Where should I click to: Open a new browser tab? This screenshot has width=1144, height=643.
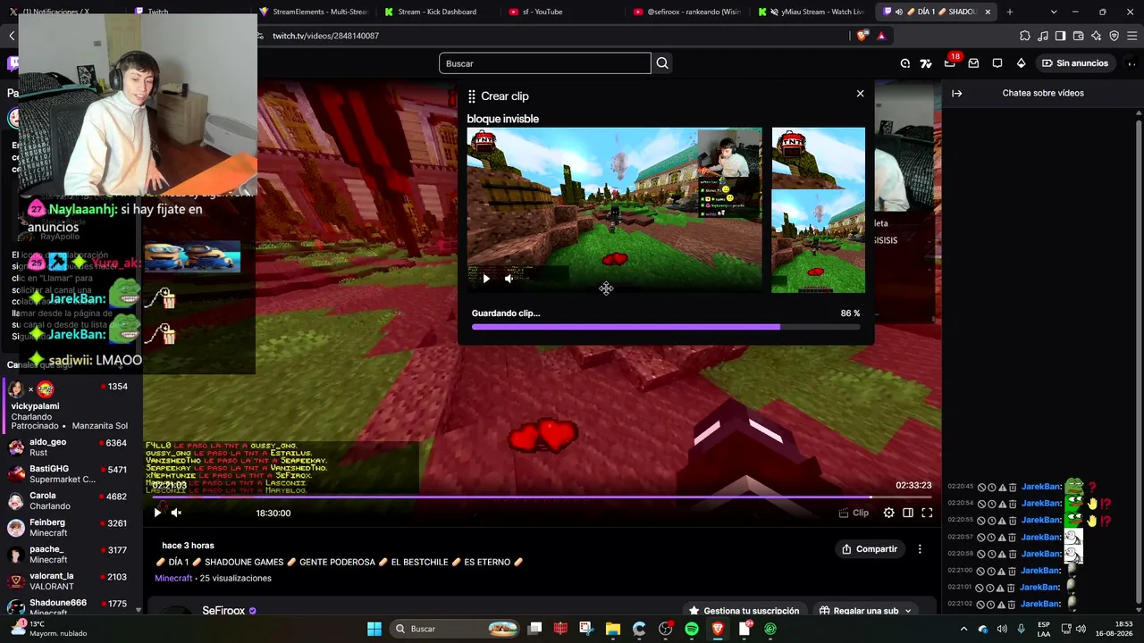pos(1010,12)
